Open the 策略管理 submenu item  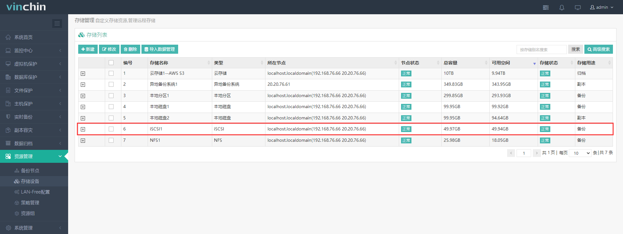tap(34, 203)
